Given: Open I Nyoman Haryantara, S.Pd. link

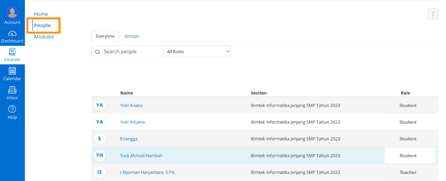Looking at the screenshot, I should click(x=148, y=172).
